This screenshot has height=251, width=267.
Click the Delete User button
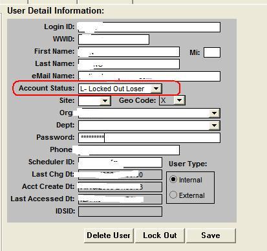click(109, 235)
